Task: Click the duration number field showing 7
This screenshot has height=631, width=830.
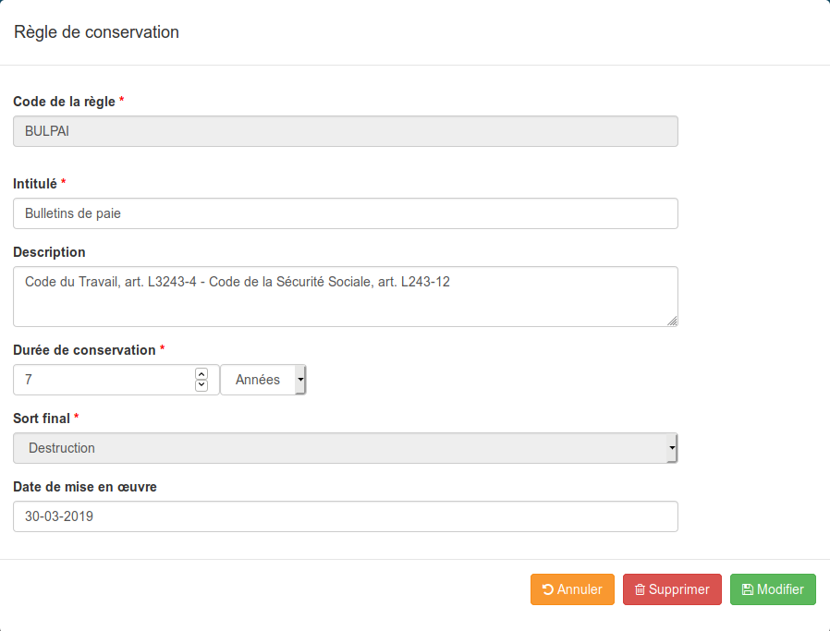Action: (116, 380)
